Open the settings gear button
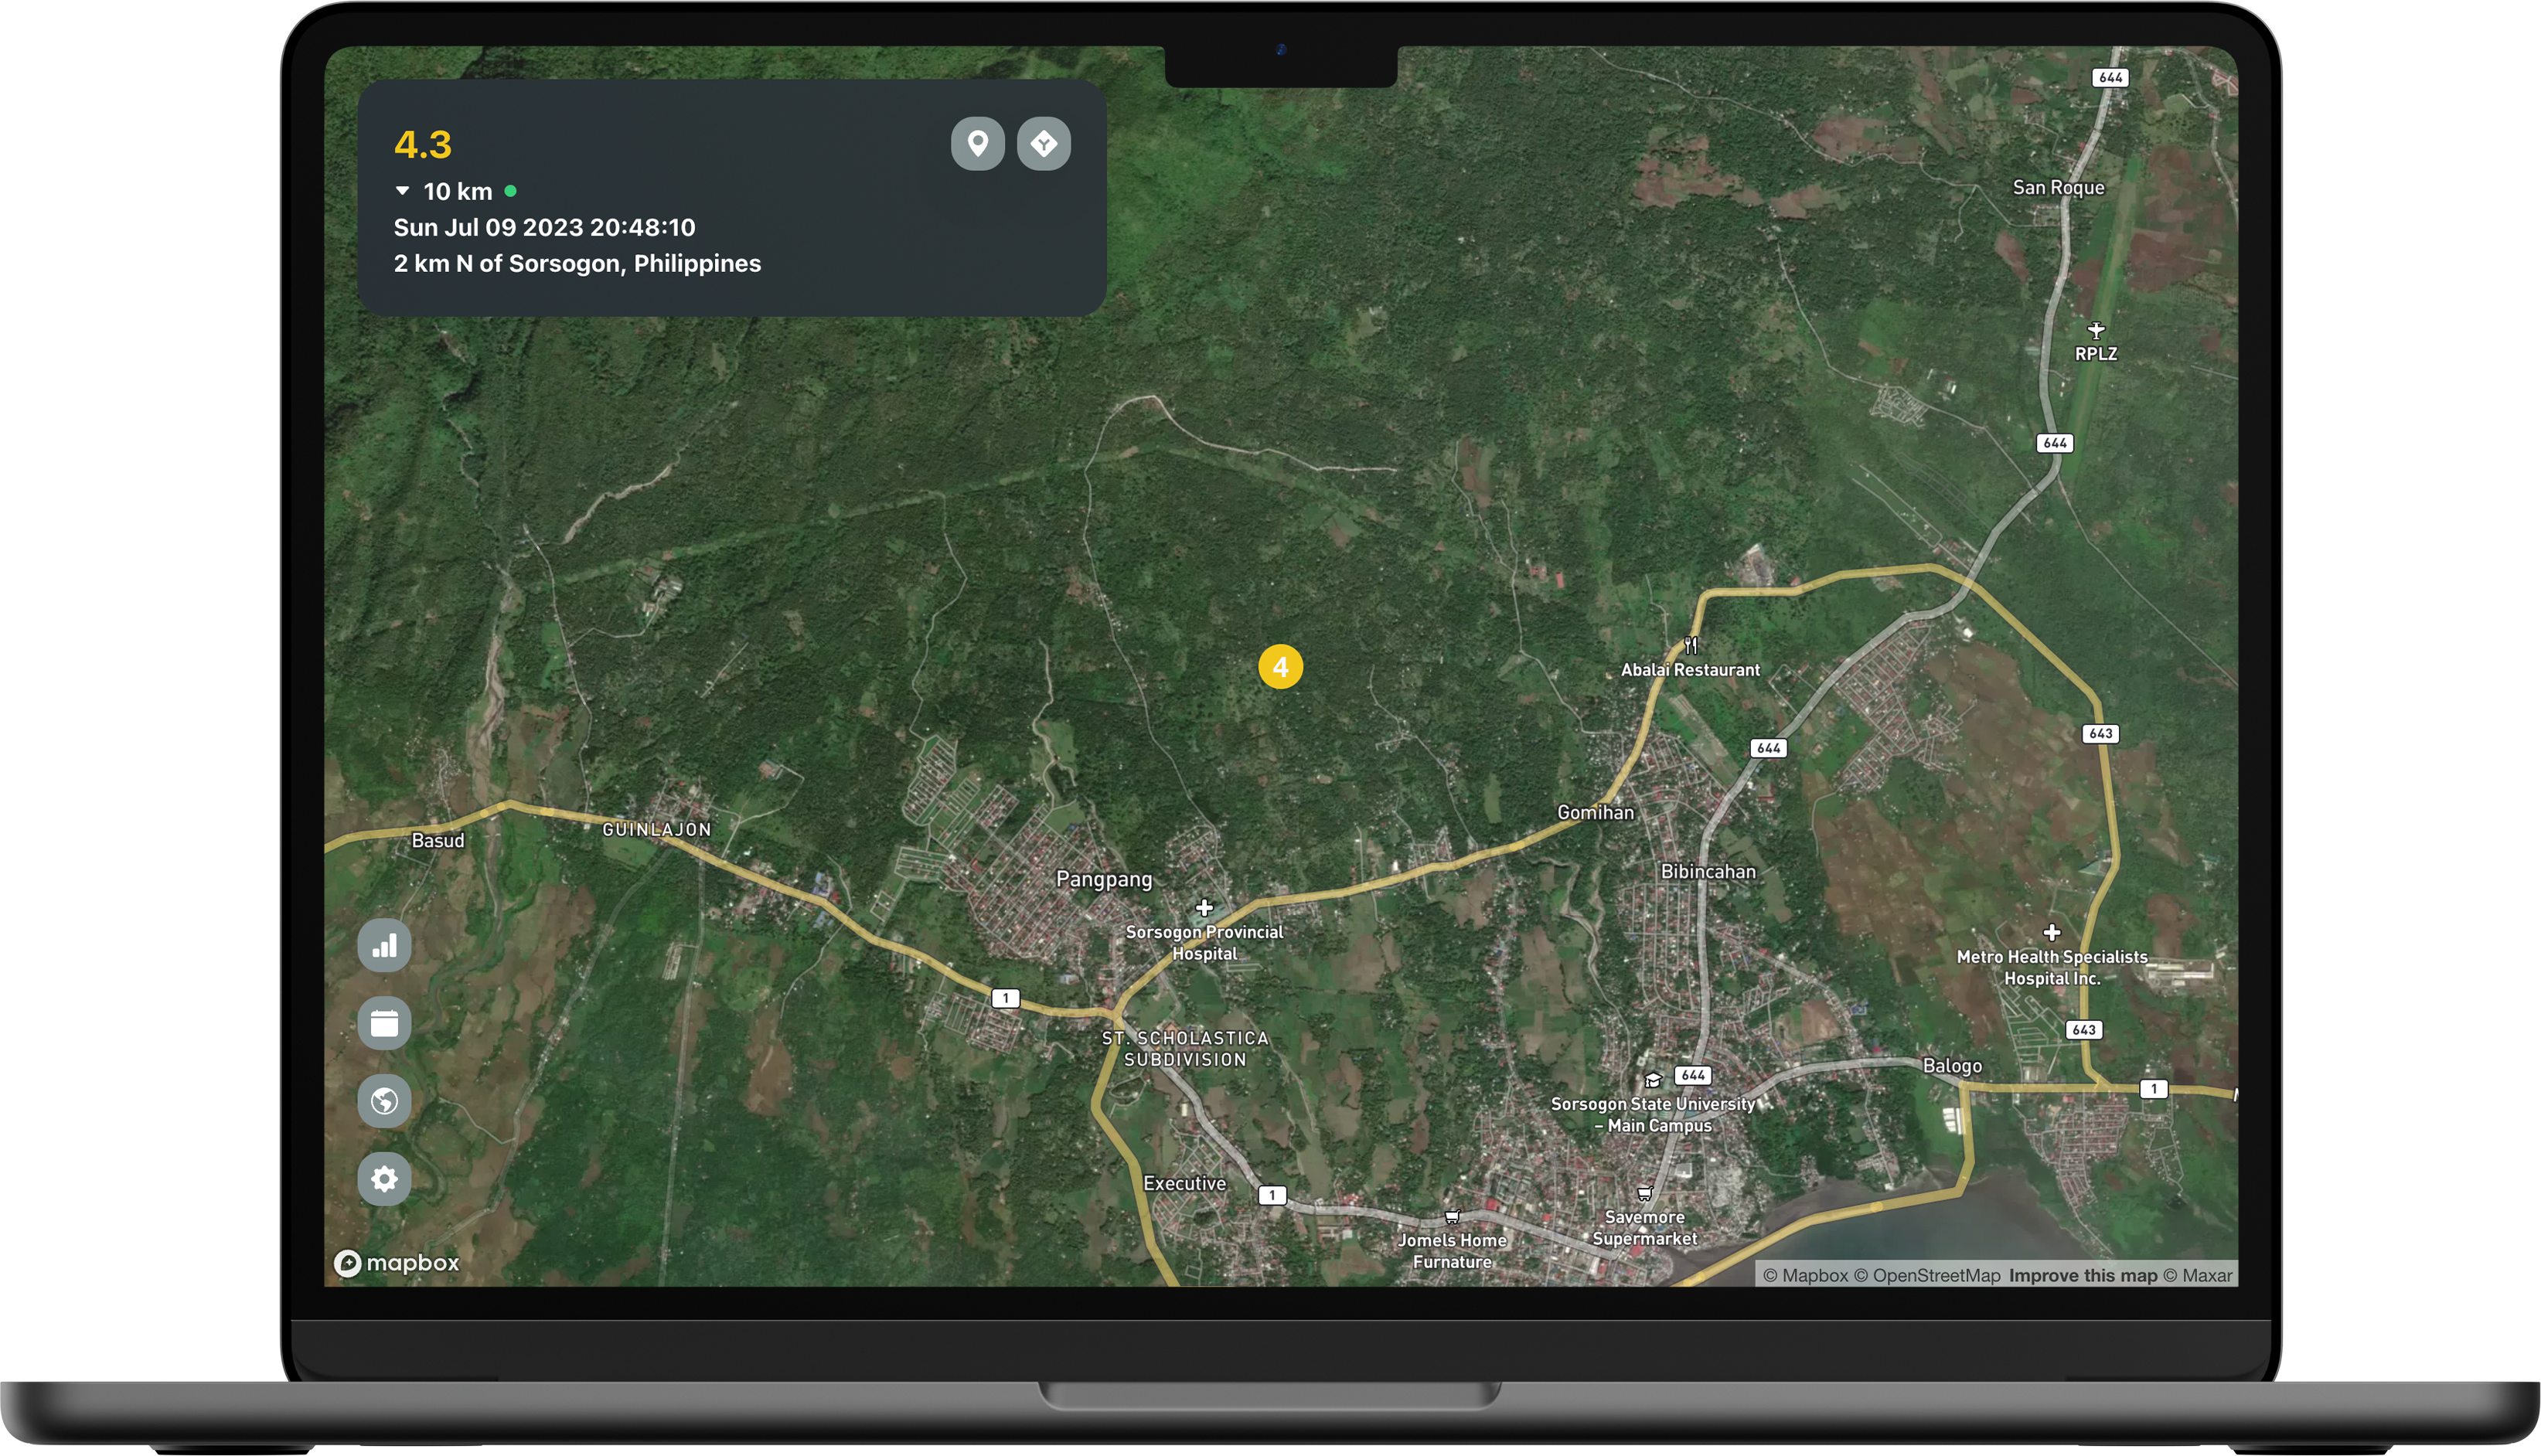 pos(384,1179)
